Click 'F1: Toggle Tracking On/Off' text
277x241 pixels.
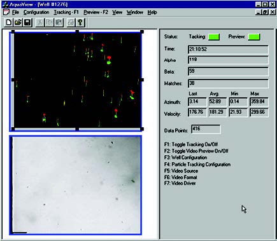pyautogui.click(x=191, y=144)
